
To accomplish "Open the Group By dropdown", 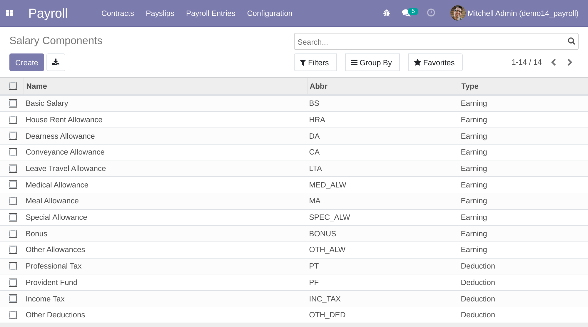I will (372, 62).
